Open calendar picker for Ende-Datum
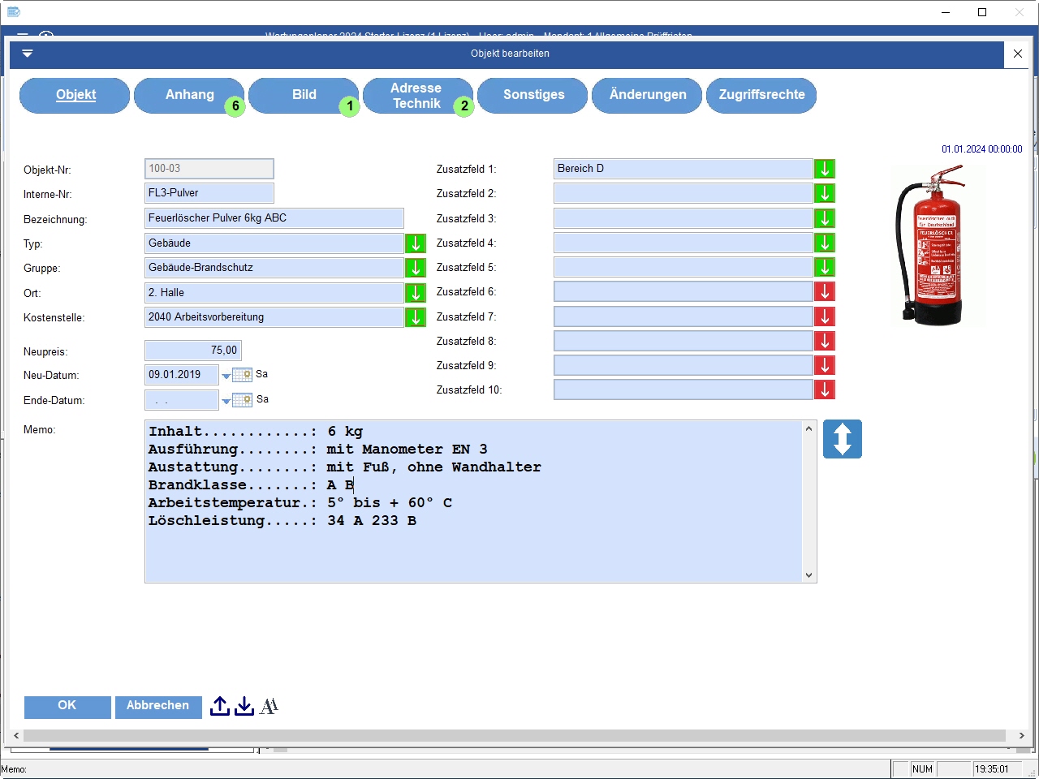This screenshot has width=1039, height=779. tap(242, 400)
